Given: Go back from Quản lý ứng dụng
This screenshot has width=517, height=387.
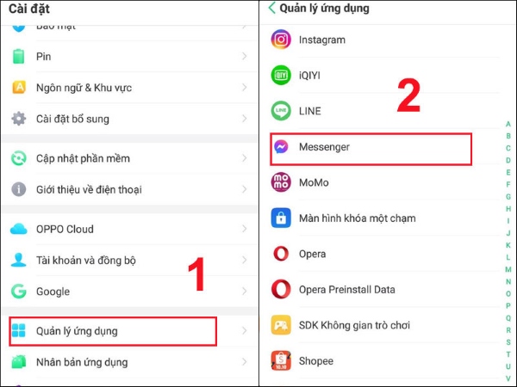Looking at the screenshot, I should point(272,8).
